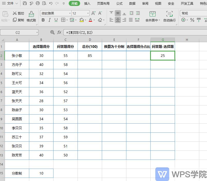Toggle Bold formatting
The width and height of the screenshot is (207, 181).
tap(43, 20)
